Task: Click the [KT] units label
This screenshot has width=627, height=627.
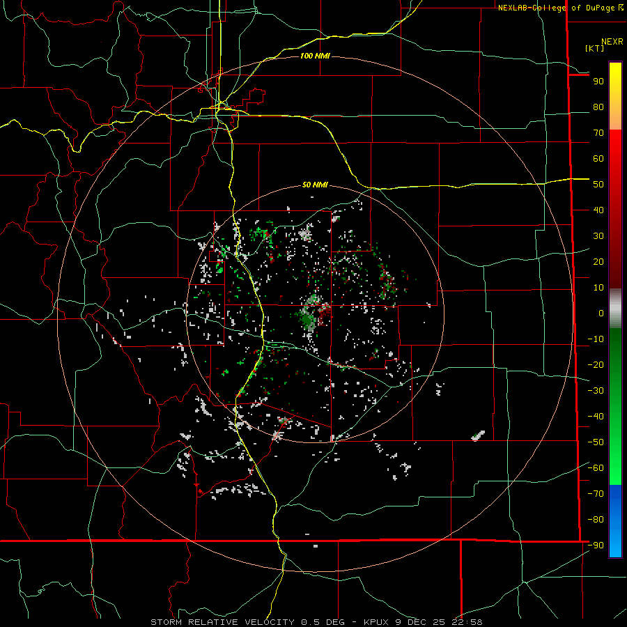Action: [594, 48]
